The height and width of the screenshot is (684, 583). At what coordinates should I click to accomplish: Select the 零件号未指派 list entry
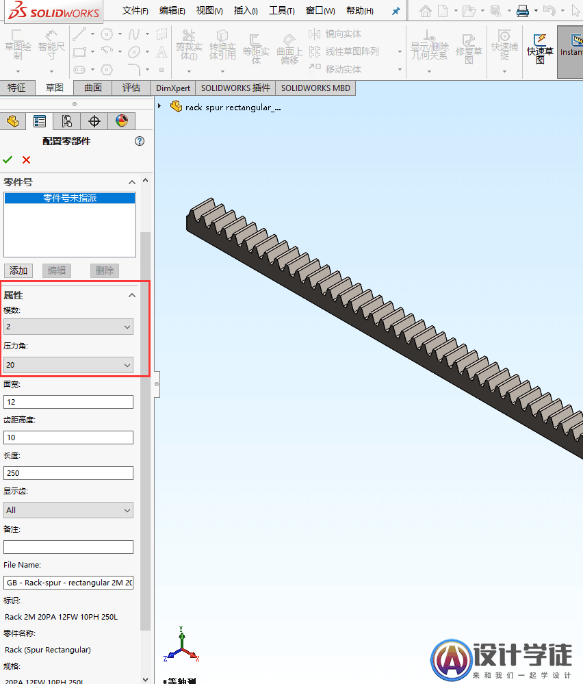tap(70, 198)
